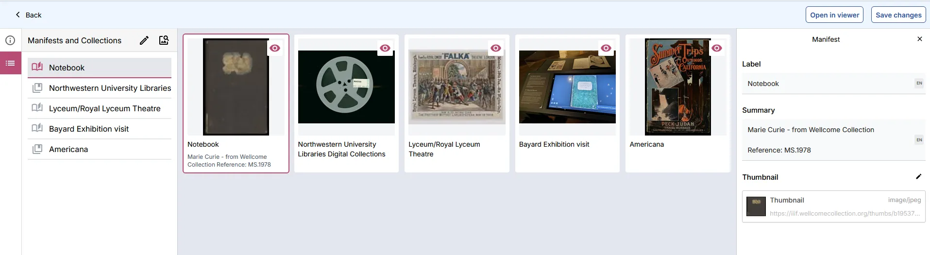Click the pencil edit icon beside Manifests and Collections
The width and height of the screenshot is (930, 255).
[x=144, y=40]
